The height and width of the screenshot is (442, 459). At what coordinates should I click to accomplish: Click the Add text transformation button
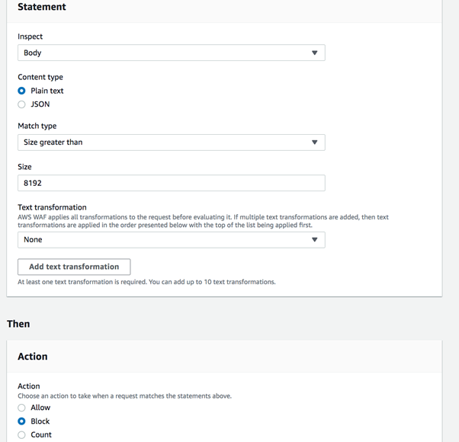[74, 267]
